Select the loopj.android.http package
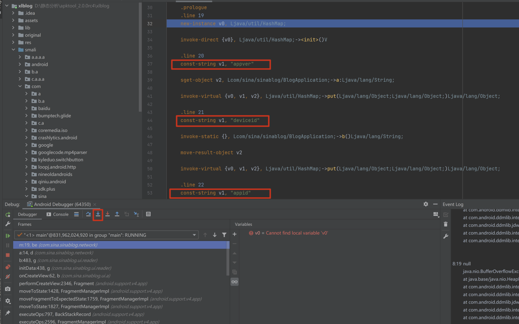Screen dimensions: 519x324 pos(57,167)
